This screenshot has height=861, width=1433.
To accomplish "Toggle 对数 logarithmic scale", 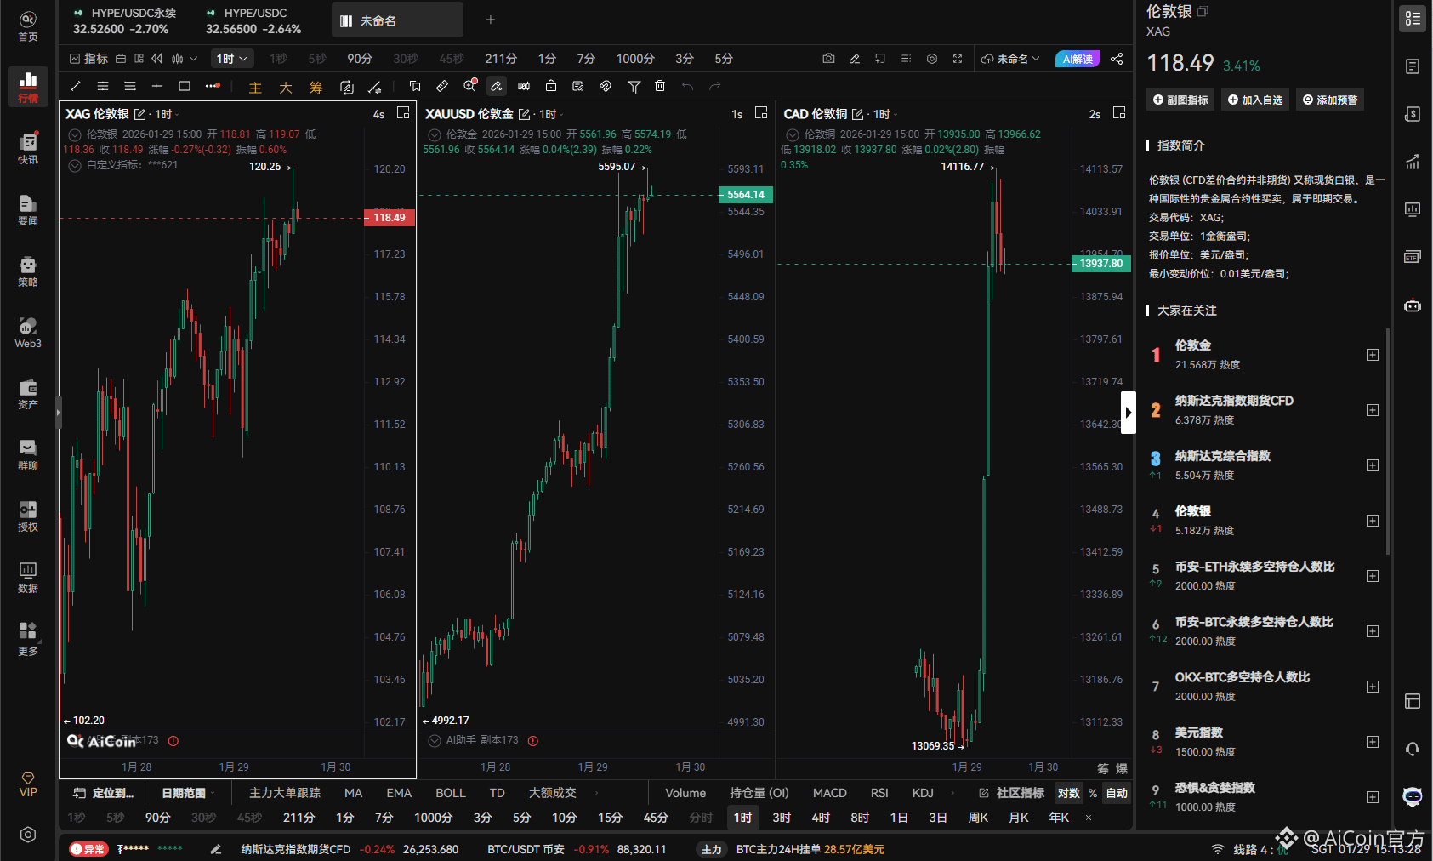I will [x=1069, y=793].
